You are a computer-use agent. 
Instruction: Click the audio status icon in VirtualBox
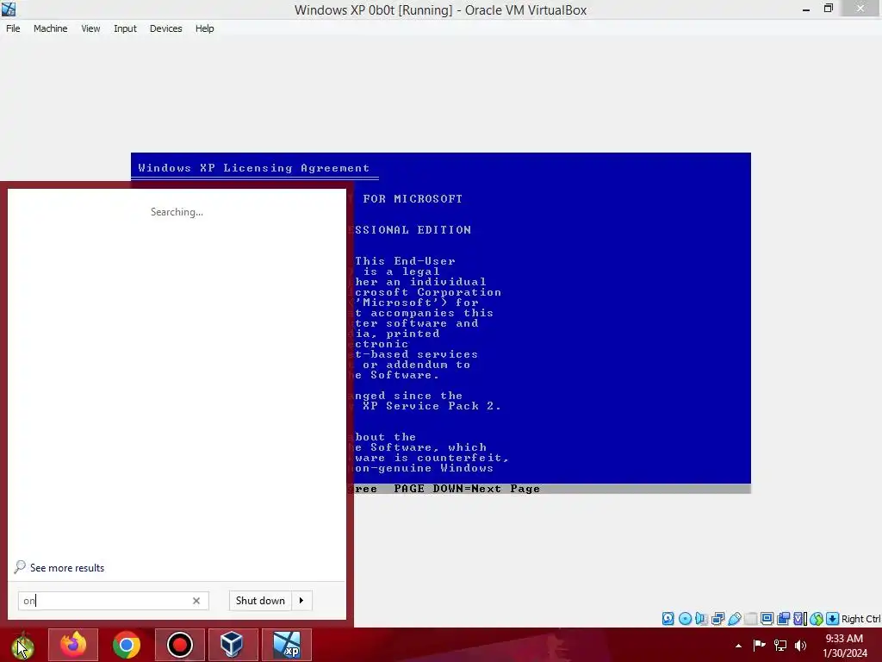click(701, 619)
